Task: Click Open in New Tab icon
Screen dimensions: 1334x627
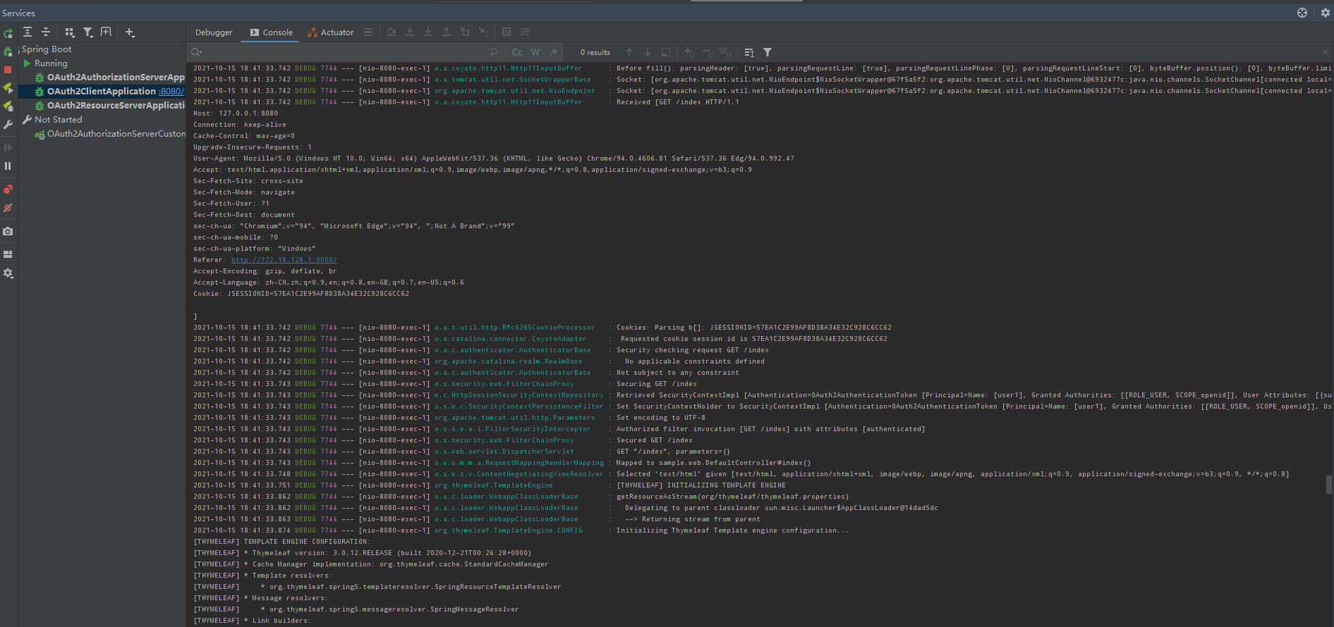Action: (106, 32)
